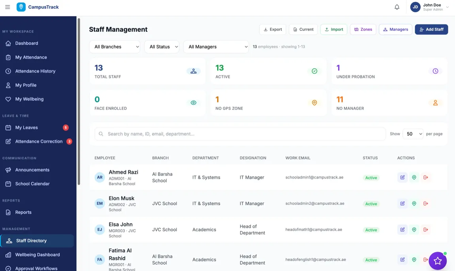Expand the All Status filter
Image resolution: width=455 pixels, height=271 pixels.
pos(162,46)
